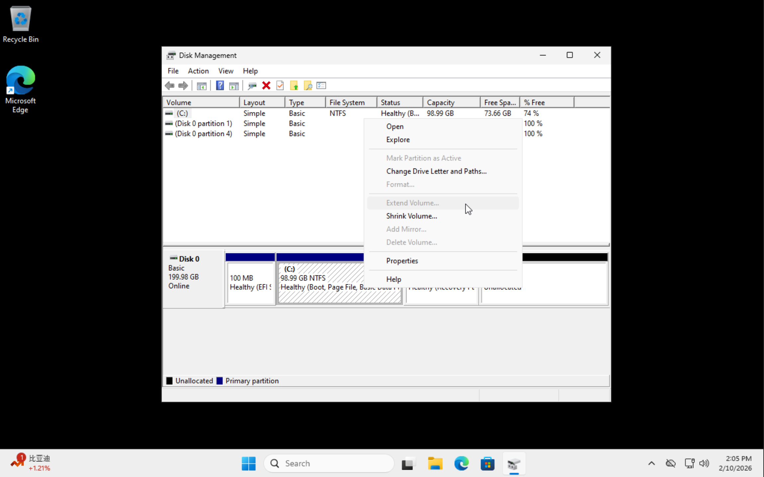Click the Forward arrow toolbar icon
The image size is (764, 477).
tap(183, 86)
